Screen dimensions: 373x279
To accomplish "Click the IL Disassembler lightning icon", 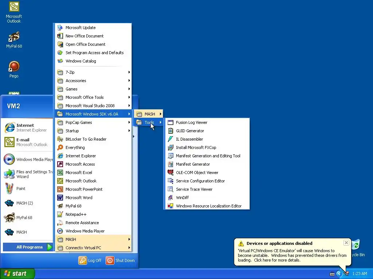I will tap(170, 139).
